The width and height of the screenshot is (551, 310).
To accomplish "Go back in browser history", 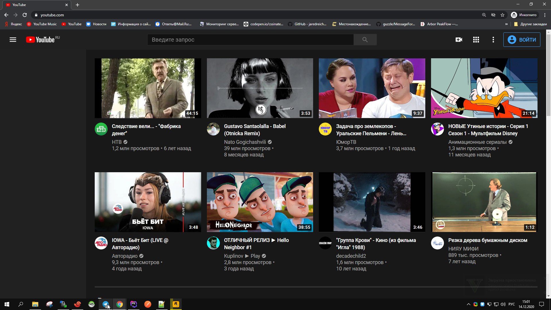I will pos(6,15).
